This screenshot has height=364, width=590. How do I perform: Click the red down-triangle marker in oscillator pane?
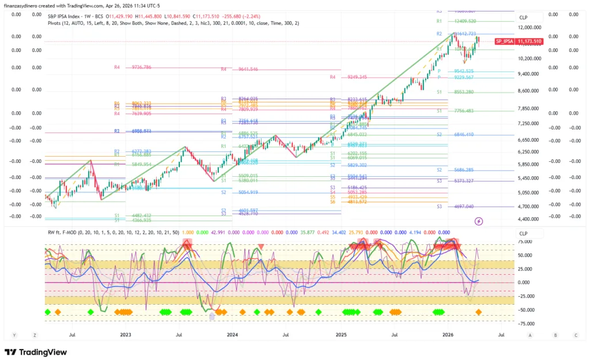click(261, 247)
